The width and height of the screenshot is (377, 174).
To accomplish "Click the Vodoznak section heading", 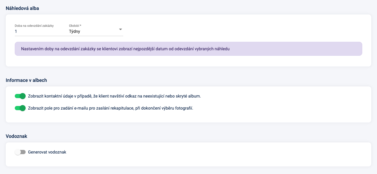I will (16, 136).
